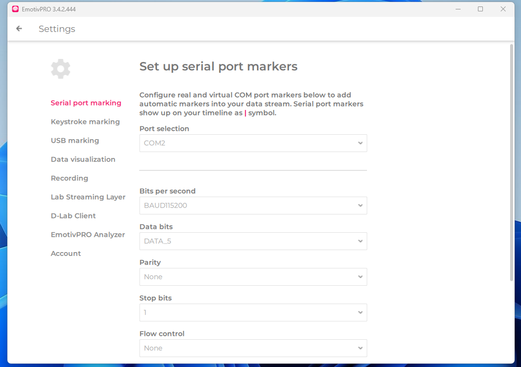Select Serial port marking section
521x367 pixels.
(86, 103)
